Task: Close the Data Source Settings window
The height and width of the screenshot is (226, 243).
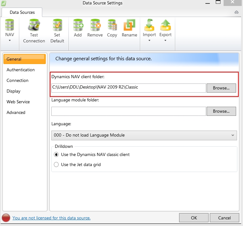Action: pyautogui.click(x=232, y=2)
